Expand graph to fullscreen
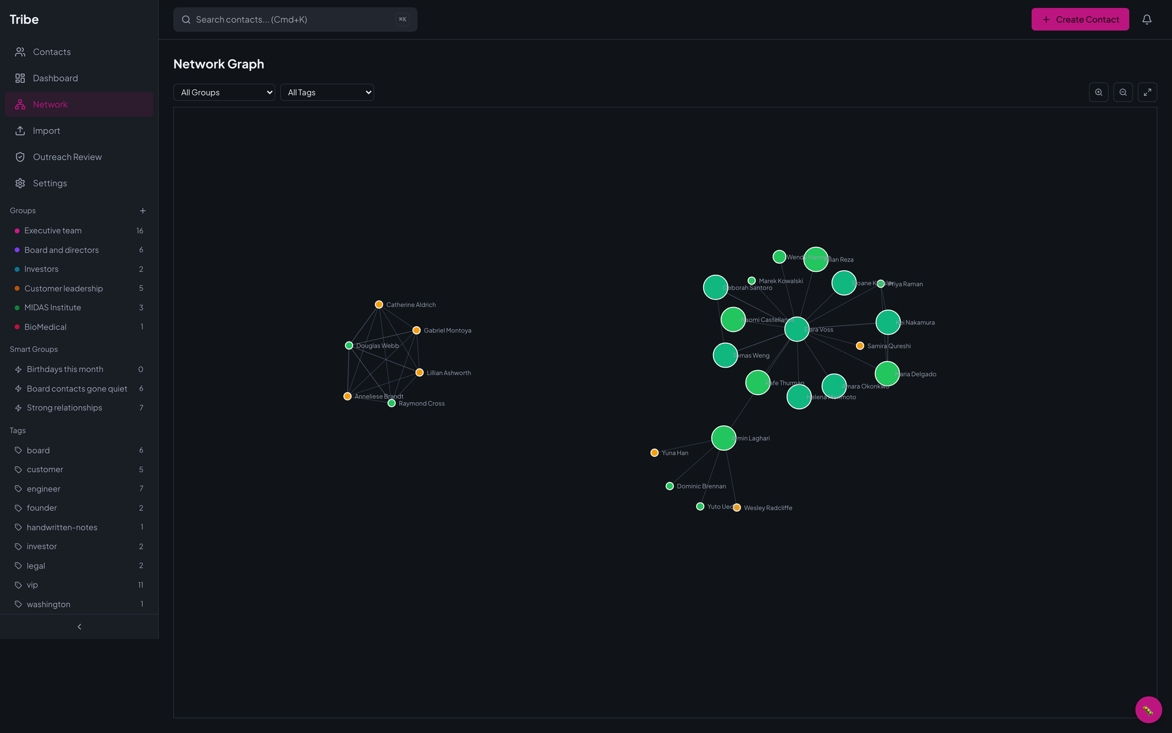The height and width of the screenshot is (733, 1172). [1148, 92]
